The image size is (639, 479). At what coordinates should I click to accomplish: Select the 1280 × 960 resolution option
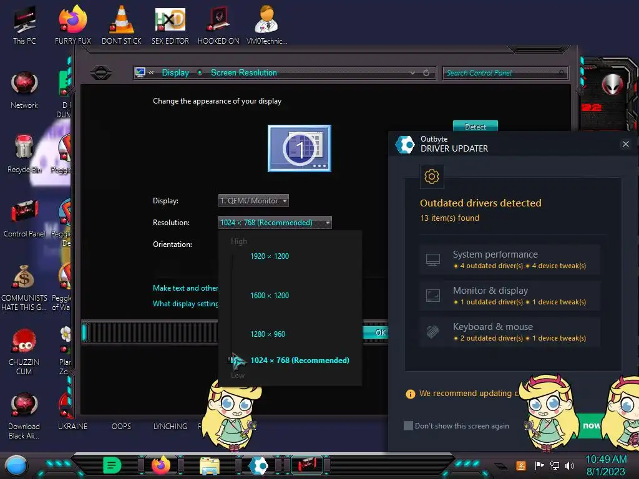point(268,334)
